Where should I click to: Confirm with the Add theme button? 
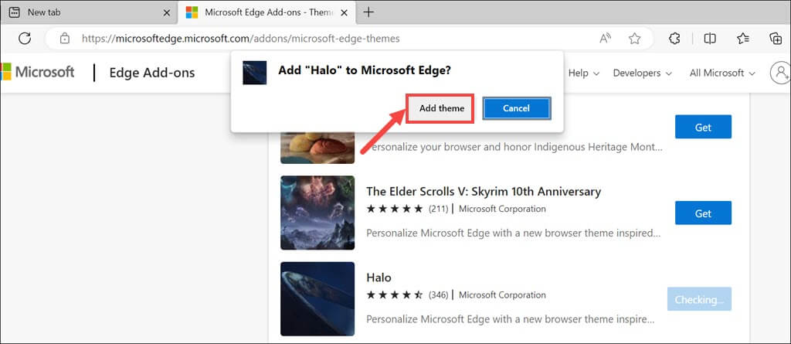[x=442, y=108]
